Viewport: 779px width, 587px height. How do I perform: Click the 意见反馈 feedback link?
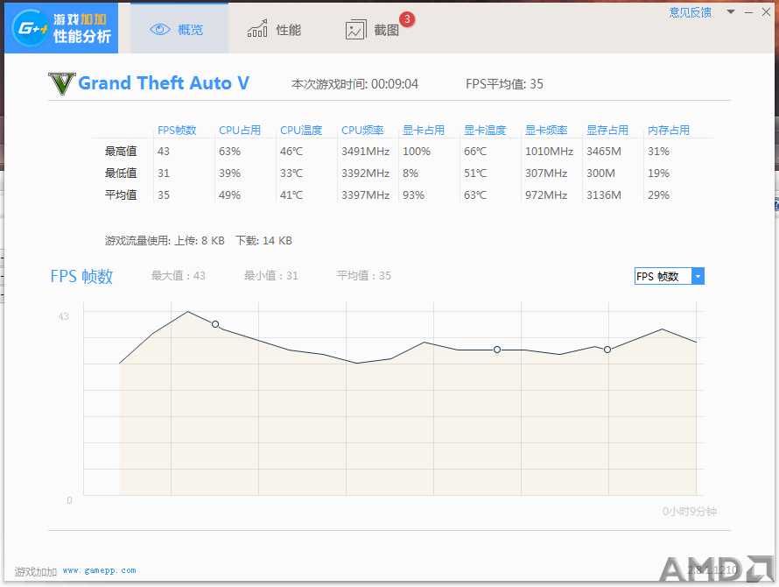click(690, 12)
